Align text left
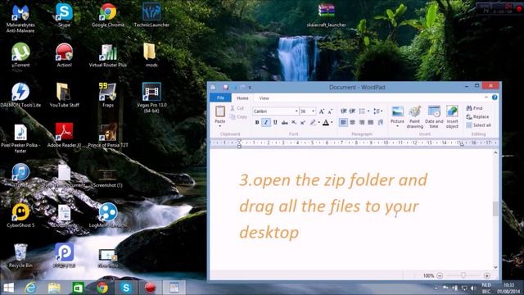The height and width of the screenshot is (295, 524). point(343,122)
